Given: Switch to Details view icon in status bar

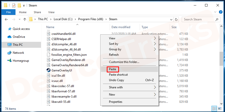Looking at the screenshot, I should (x=214, y=108).
